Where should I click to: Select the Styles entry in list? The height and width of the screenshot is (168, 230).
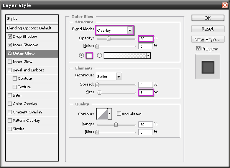pos(32,19)
